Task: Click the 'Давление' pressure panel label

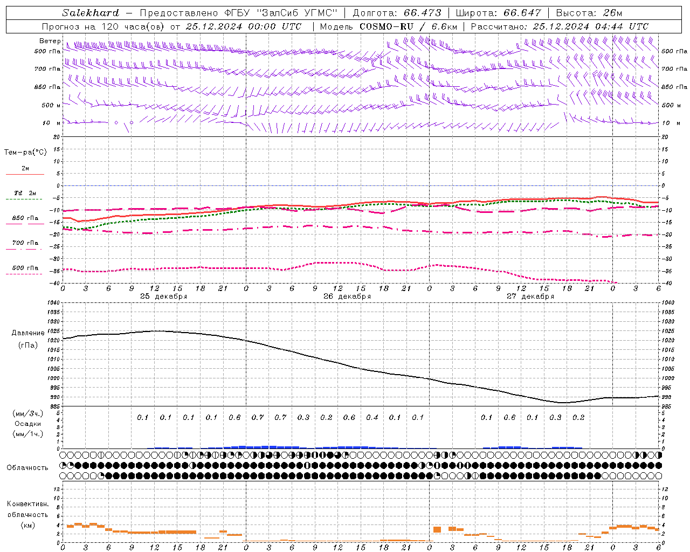Action: tap(28, 333)
